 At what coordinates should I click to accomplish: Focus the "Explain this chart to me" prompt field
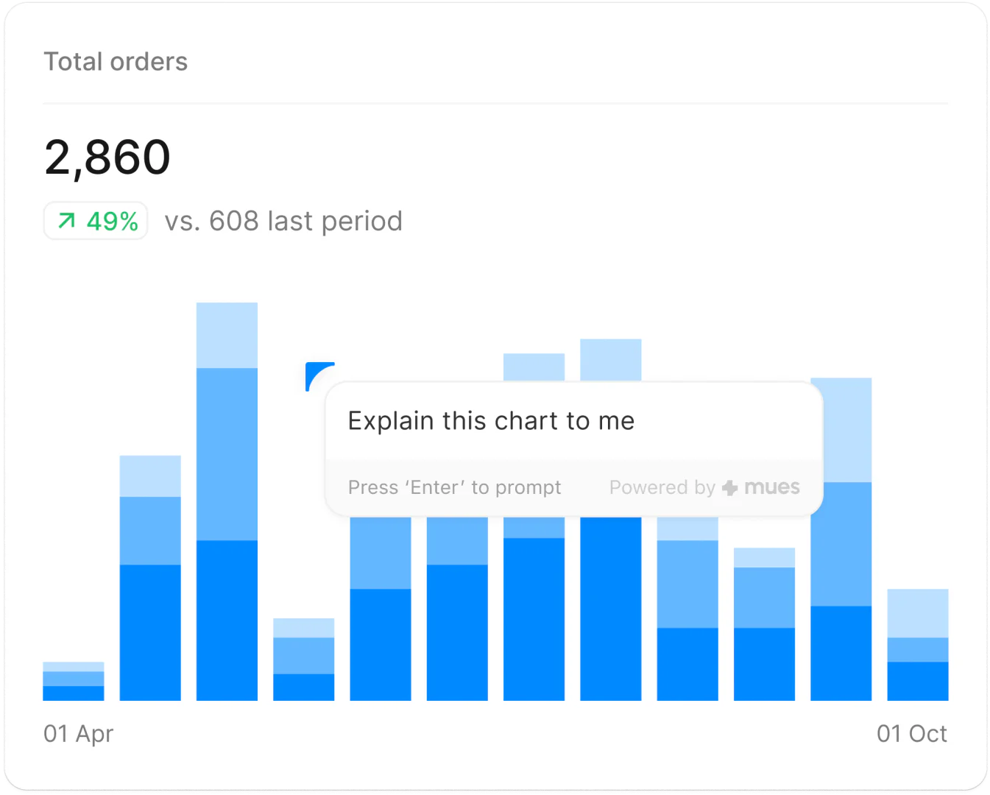(491, 421)
